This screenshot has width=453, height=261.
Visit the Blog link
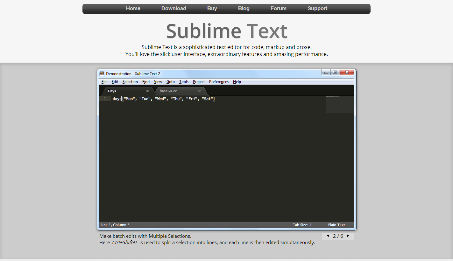244,9
